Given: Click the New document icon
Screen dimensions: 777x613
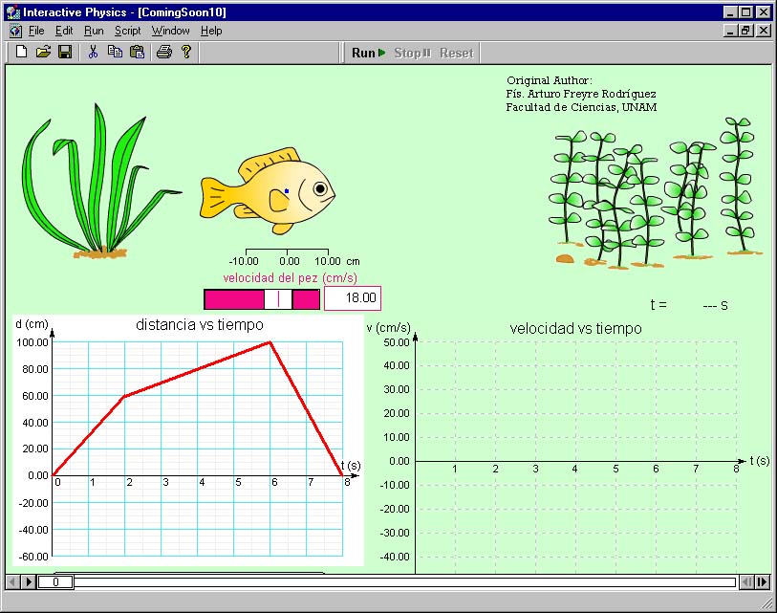Looking at the screenshot, I should (x=21, y=52).
